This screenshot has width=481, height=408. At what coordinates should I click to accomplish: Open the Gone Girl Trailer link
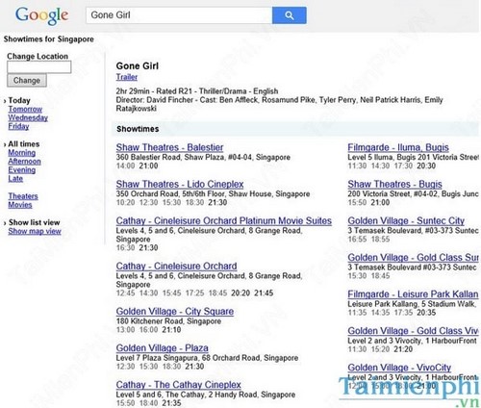click(127, 77)
